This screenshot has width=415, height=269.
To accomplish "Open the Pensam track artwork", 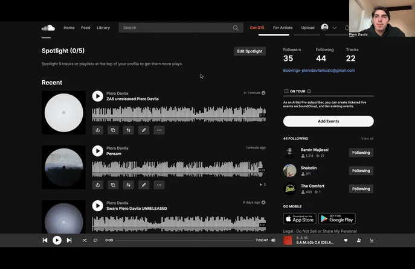I will [63, 167].
